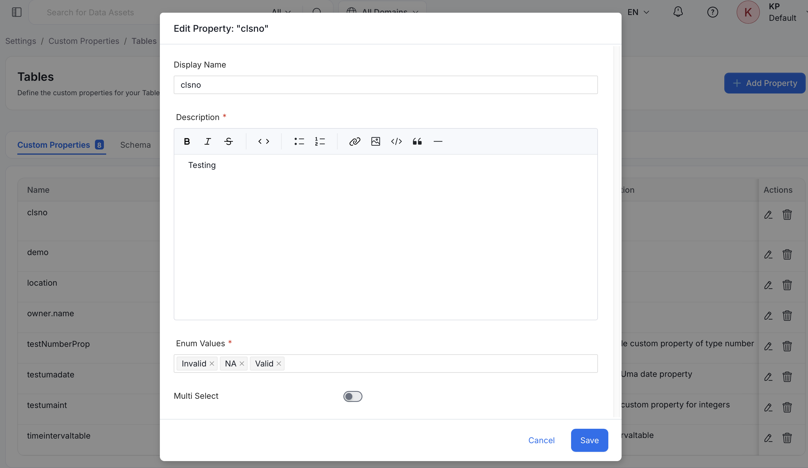Screen dimensions: 808x468
Task: Click into the description text area
Action: (x=386, y=237)
